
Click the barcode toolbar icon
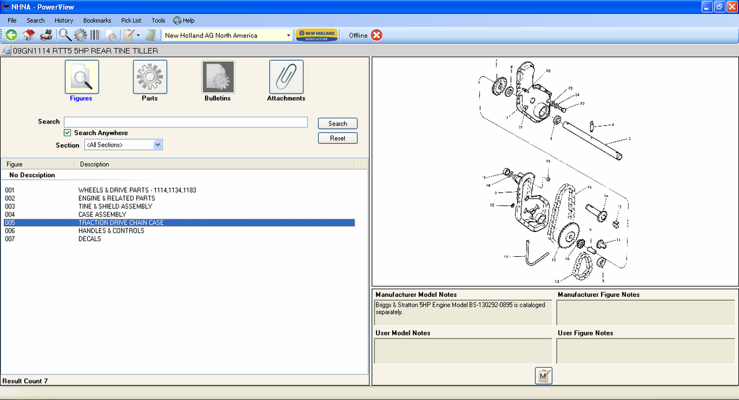point(95,35)
